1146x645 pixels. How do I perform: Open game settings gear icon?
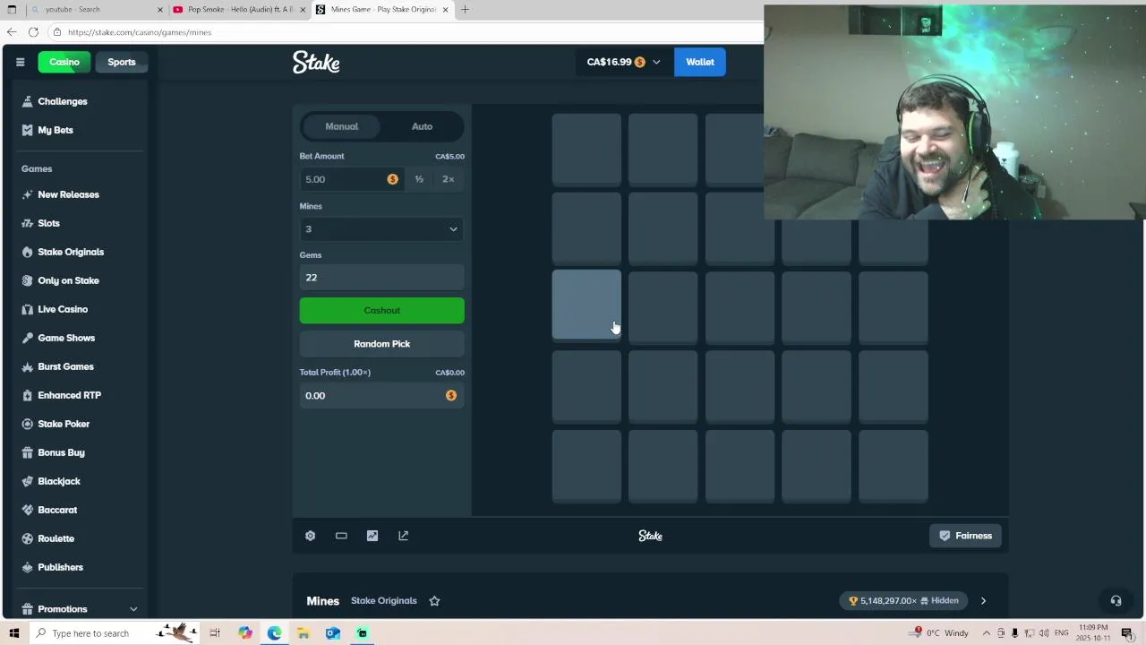click(310, 536)
